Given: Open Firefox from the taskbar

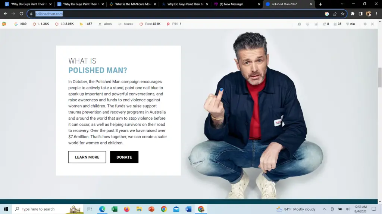Looking at the screenshot, I should tap(127, 209).
